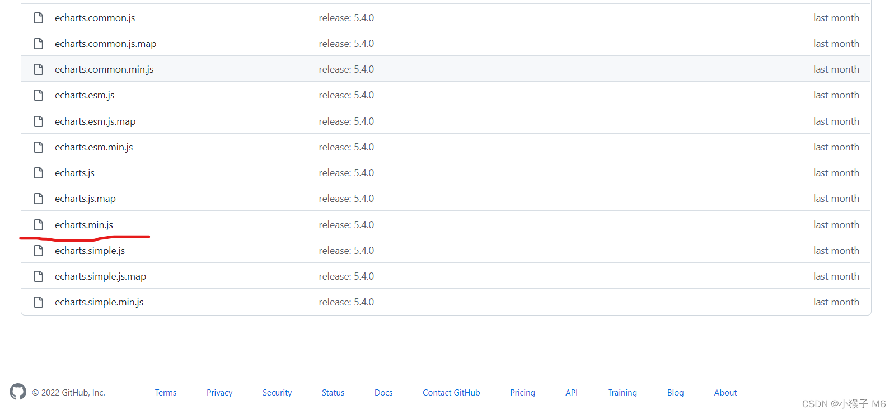Click the file icon beside echarts.simple.js.map
894x414 pixels.
[38, 276]
